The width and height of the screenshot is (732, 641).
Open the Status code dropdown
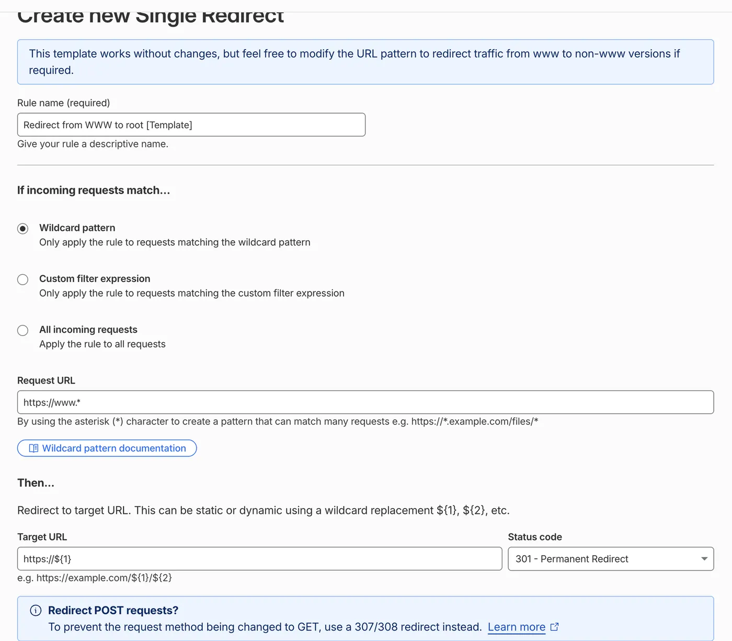pyautogui.click(x=611, y=559)
